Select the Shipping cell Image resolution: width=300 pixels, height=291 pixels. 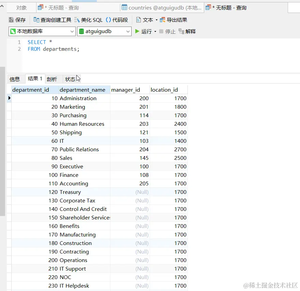point(85,132)
